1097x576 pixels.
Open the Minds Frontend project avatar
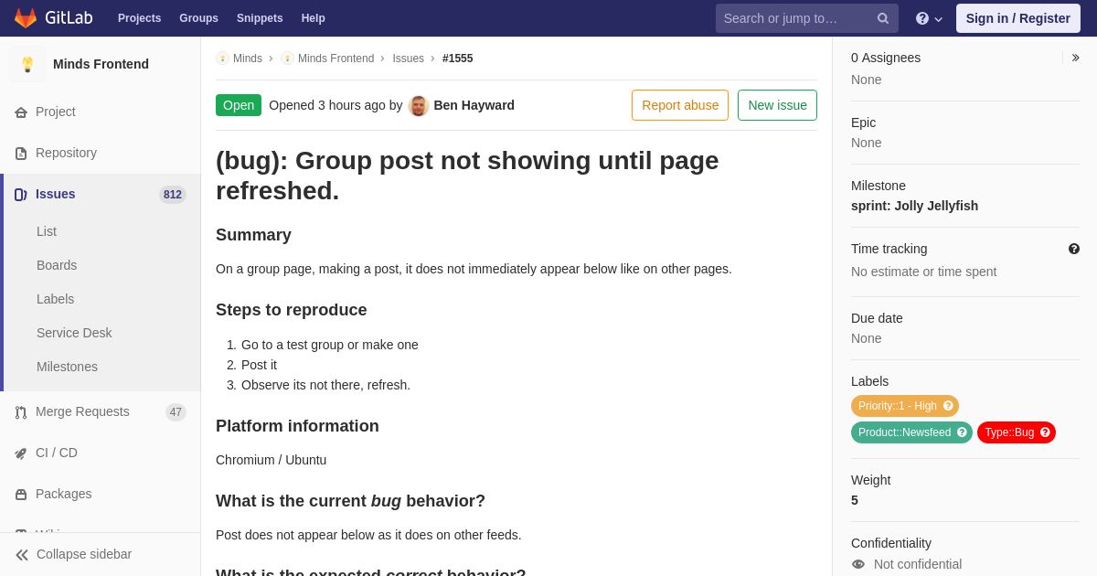click(x=27, y=64)
